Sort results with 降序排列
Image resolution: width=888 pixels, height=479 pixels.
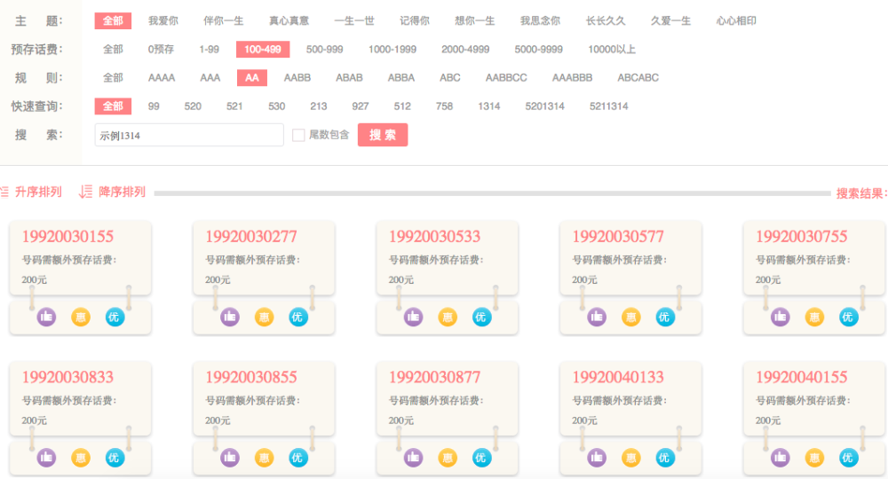pos(113,192)
